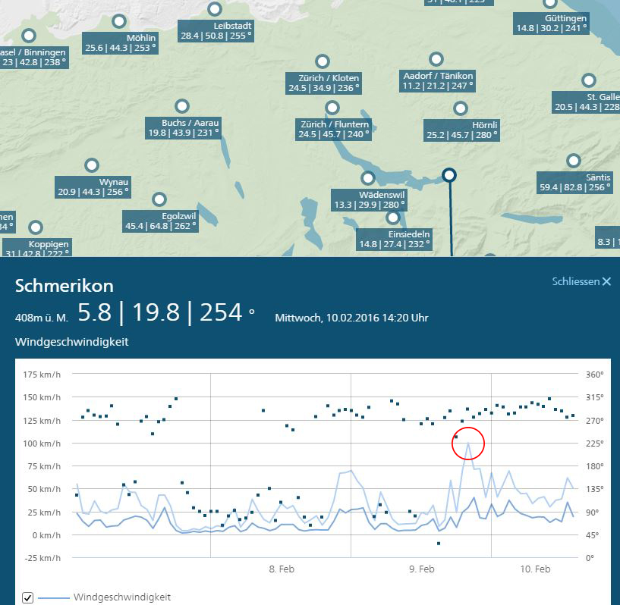Click the 10. Feb date axis label
Image resolution: width=620 pixels, height=605 pixels.
[535, 569]
